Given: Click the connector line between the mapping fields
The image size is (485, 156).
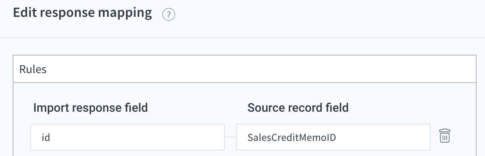Looking at the screenshot, I should [x=230, y=137].
